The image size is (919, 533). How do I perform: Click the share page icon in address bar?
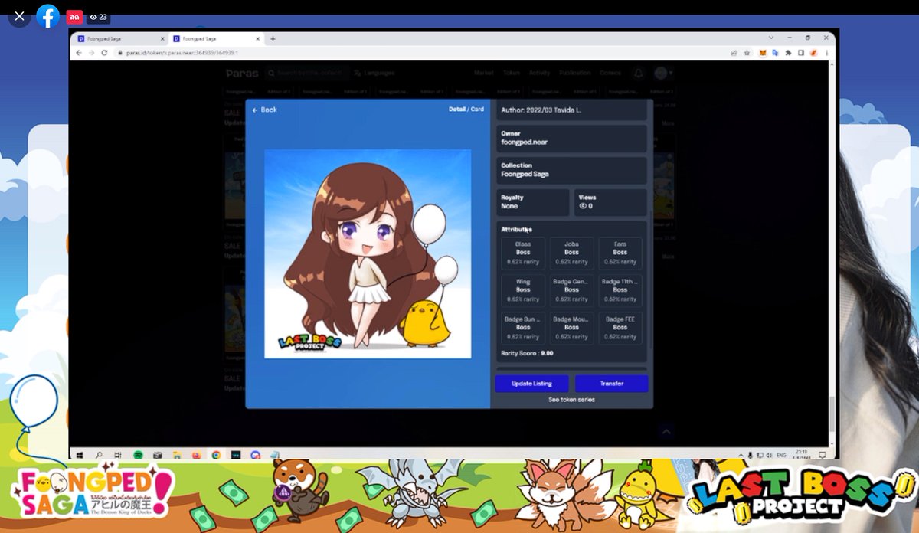(x=734, y=53)
